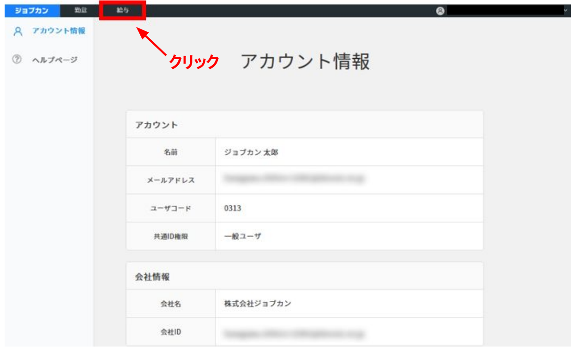
Task: Click the blurred 会社ID value
Action: click(294, 332)
